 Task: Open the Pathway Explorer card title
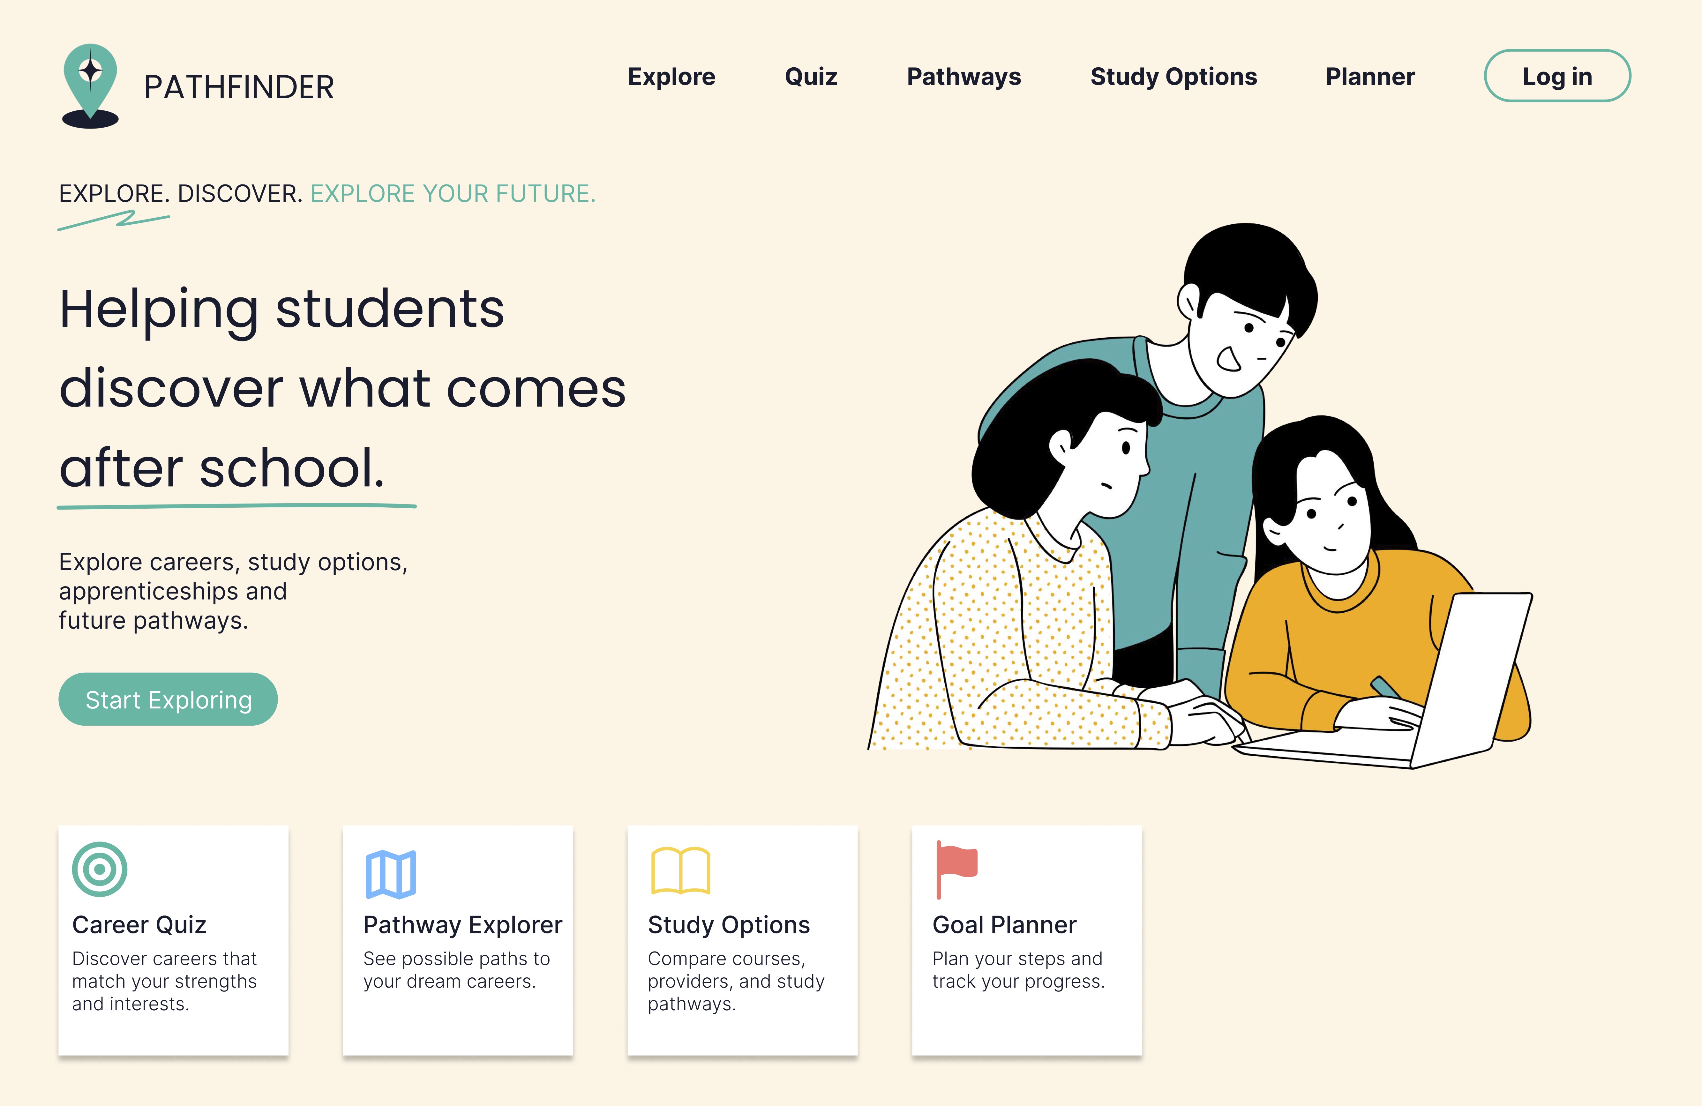pos(463,924)
